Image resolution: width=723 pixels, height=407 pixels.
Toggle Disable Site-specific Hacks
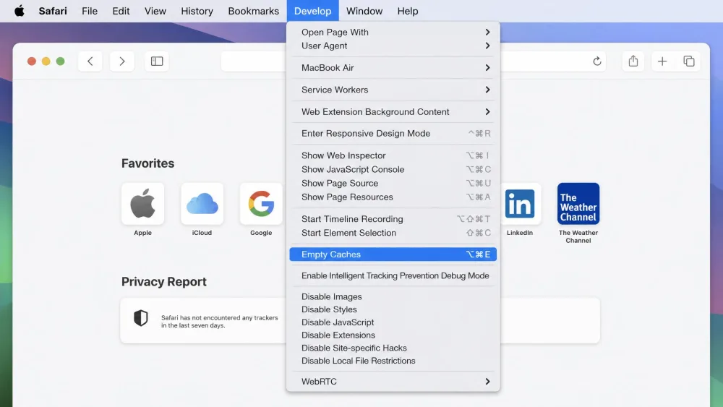coord(393,348)
